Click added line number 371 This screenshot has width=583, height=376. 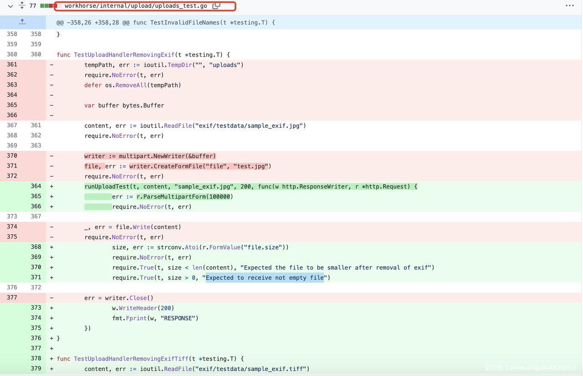click(x=36, y=277)
